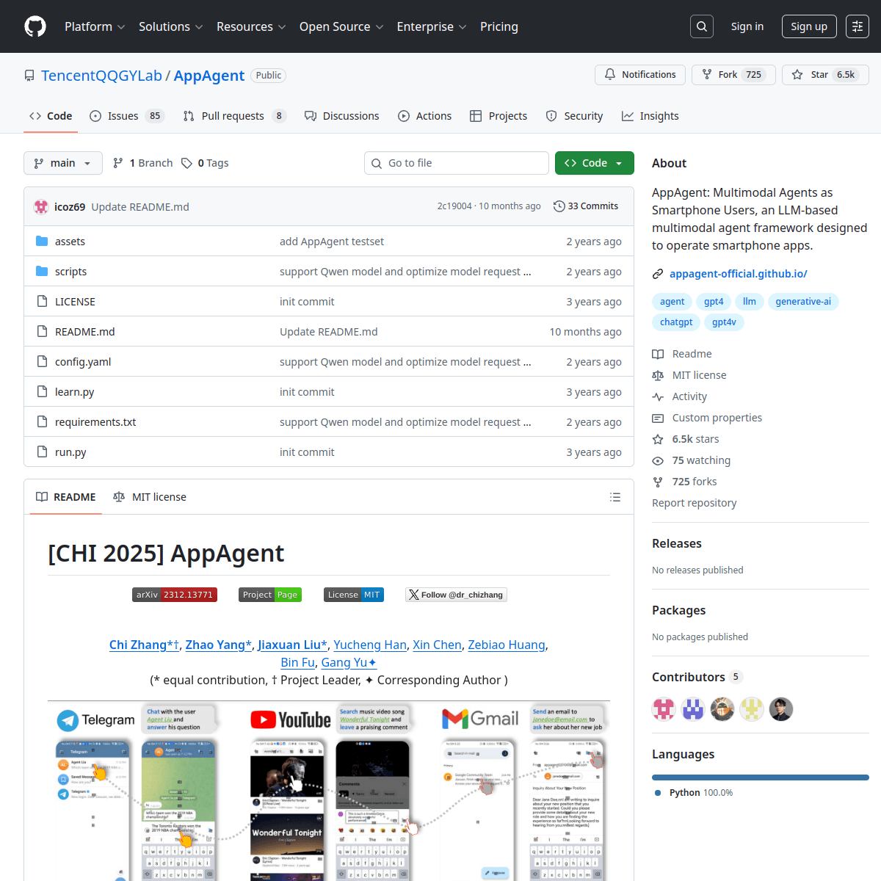Select the README tab in file viewer

[x=66, y=497]
